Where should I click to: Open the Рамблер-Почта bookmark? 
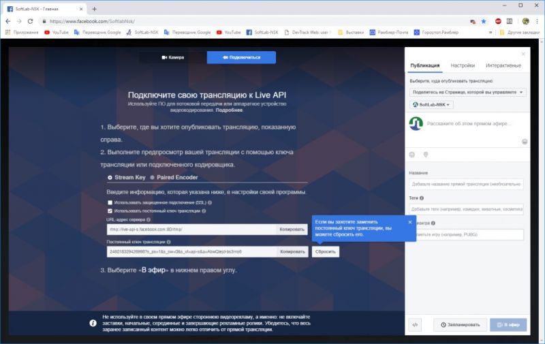pyautogui.click(x=388, y=32)
